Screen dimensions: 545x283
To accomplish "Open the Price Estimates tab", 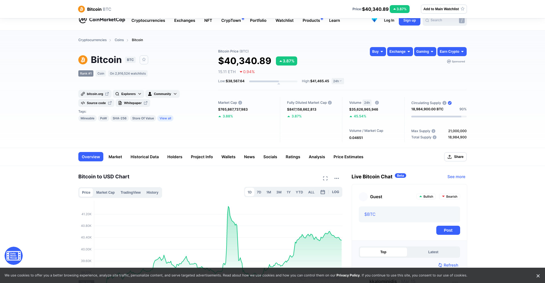I will pyautogui.click(x=348, y=157).
